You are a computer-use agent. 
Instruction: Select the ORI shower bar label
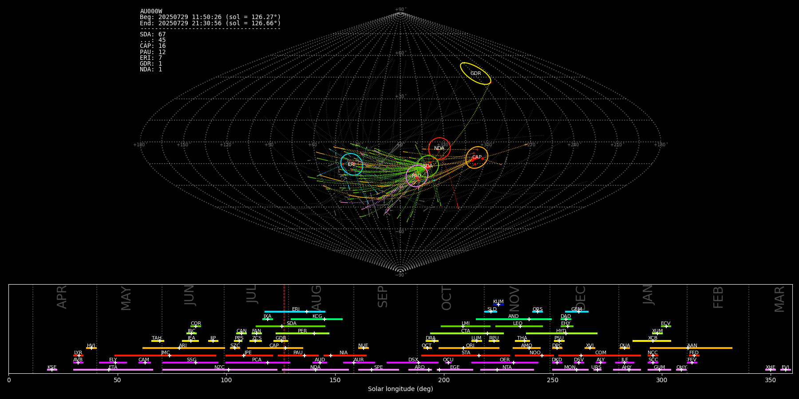click(x=471, y=346)
